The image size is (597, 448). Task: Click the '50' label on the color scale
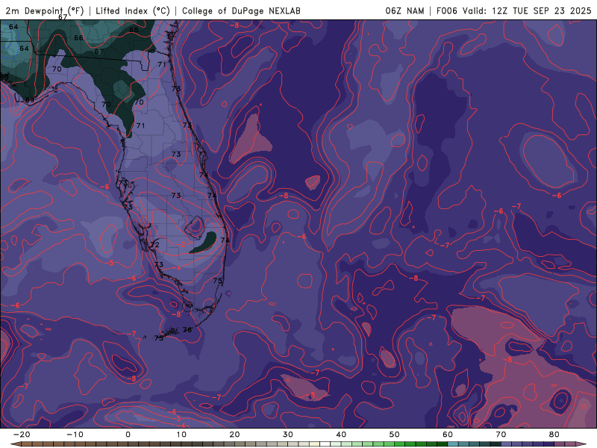pyautogui.click(x=395, y=435)
